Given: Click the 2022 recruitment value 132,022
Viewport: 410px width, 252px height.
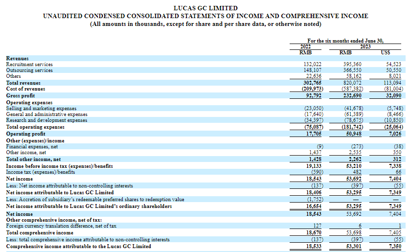Looking at the screenshot, I should 313,64.
